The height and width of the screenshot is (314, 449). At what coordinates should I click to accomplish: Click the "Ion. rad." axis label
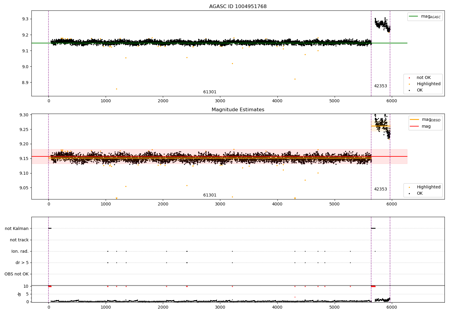point(20,251)
